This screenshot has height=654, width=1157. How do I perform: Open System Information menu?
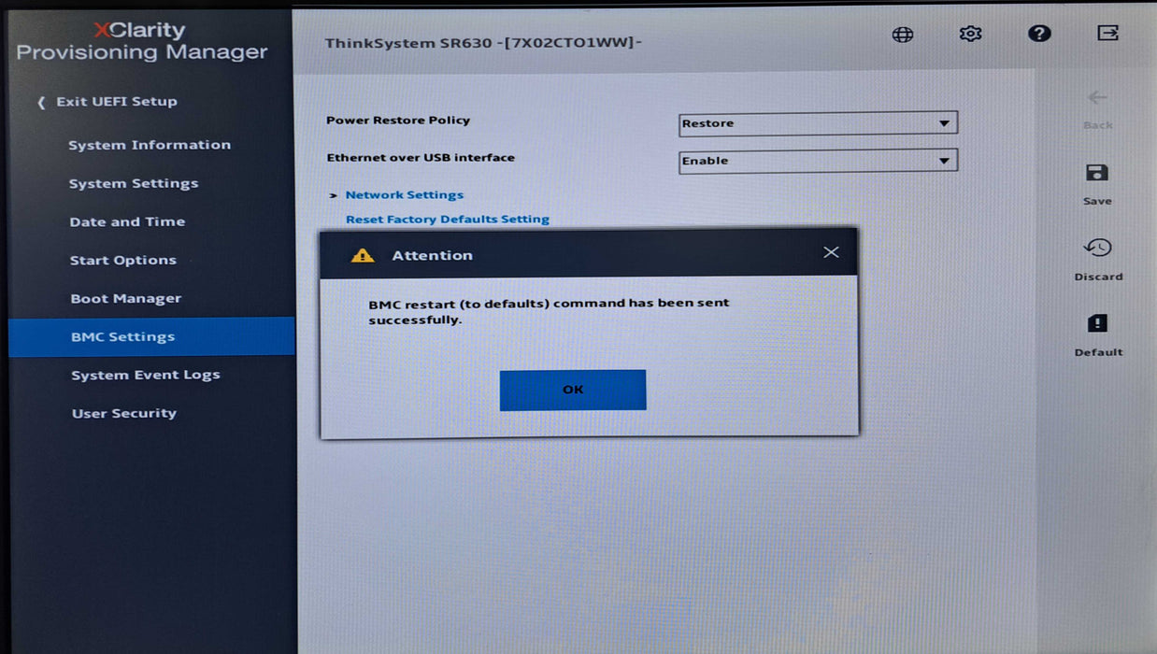(150, 145)
